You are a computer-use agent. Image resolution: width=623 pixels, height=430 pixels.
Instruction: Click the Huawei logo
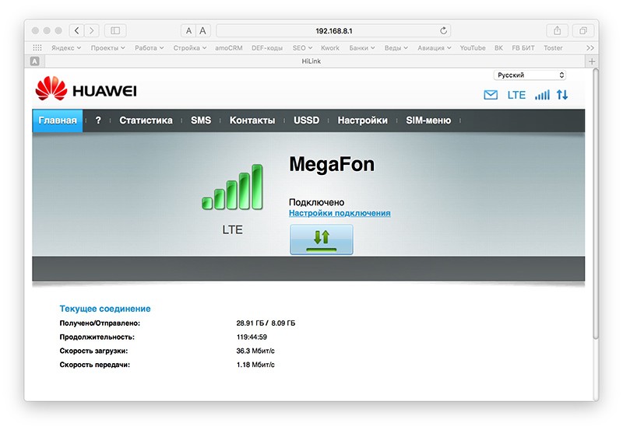coord(86,89)
